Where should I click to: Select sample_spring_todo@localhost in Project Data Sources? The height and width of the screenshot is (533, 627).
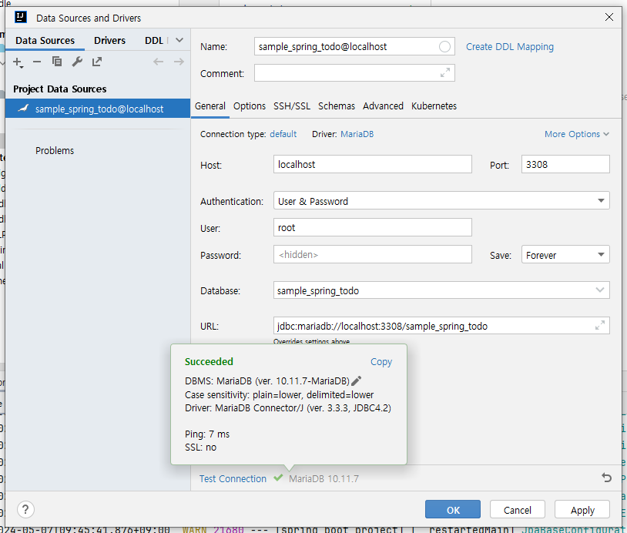click(x=98, y=109)
